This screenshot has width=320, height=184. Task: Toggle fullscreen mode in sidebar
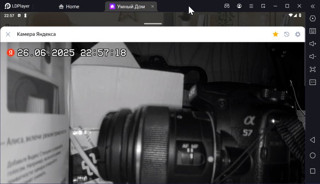313,69
